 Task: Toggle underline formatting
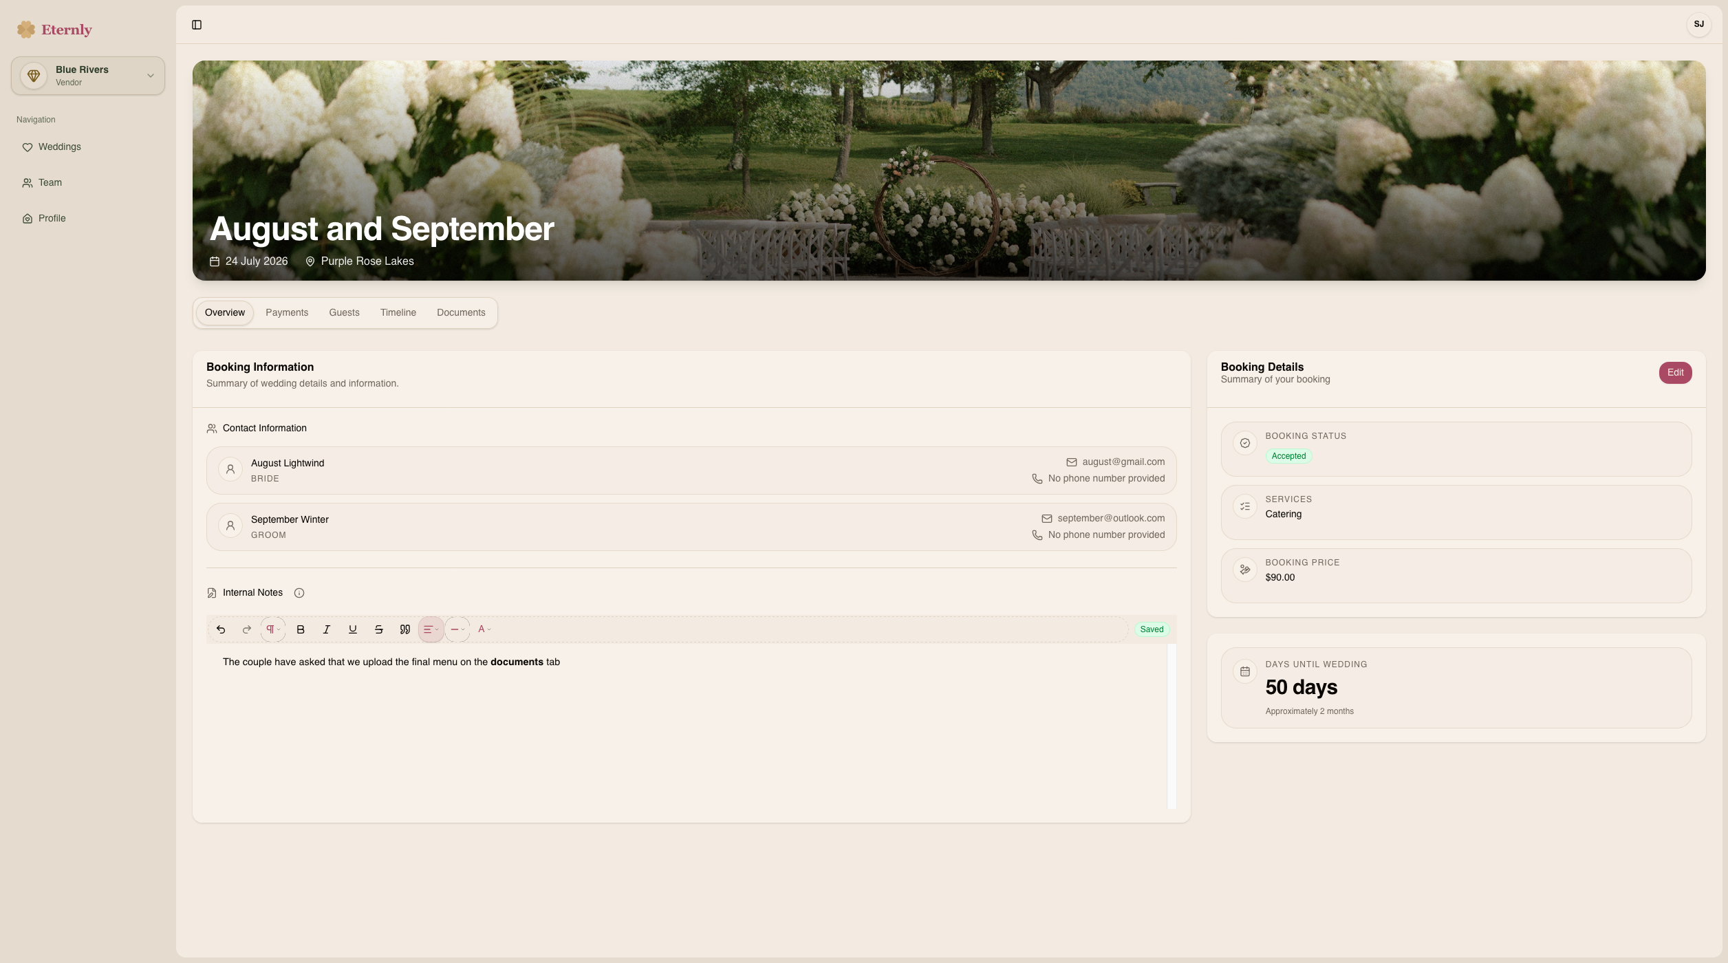pos(353,629)
